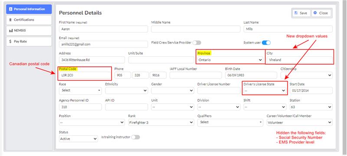The image size is (347, 156).
Task: Click the phone prefix field 328
Action: click(140, 75)
